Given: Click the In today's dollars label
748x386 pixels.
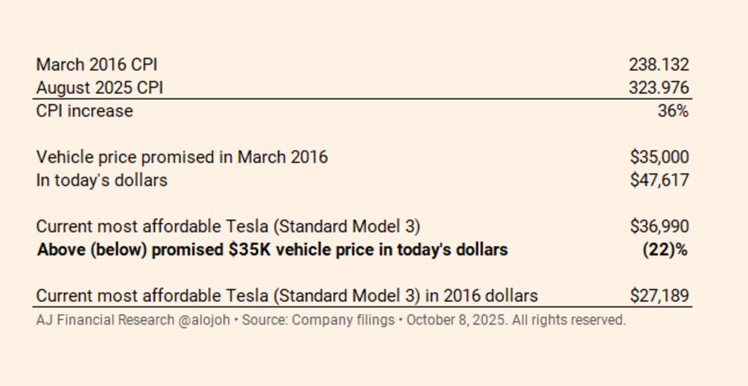Looking at the screenshot, I should 102,181.
